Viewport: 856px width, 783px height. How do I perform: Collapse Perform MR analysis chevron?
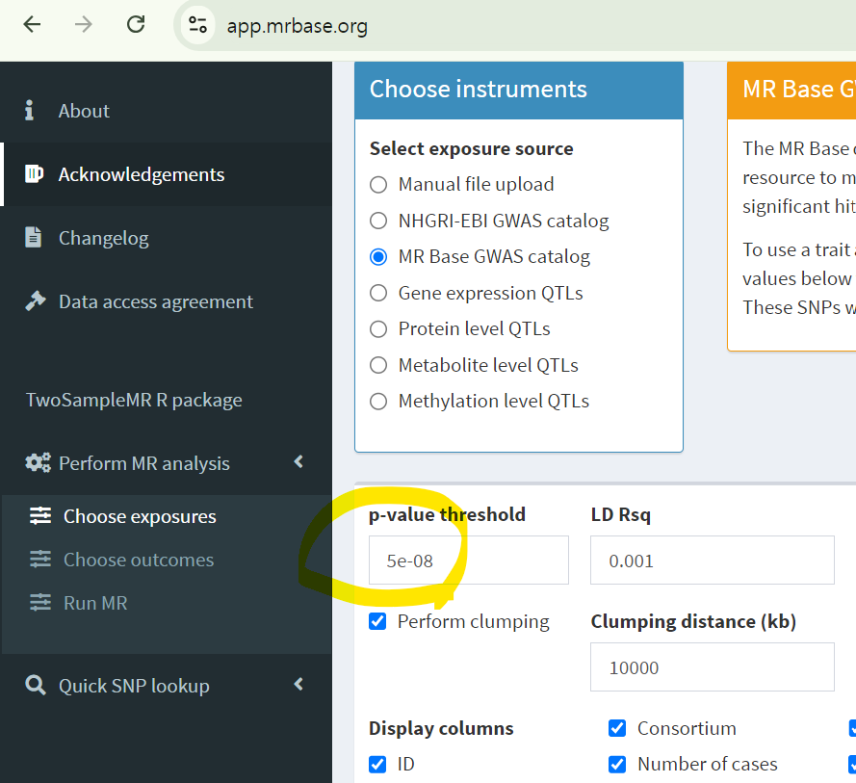[298, 462]
